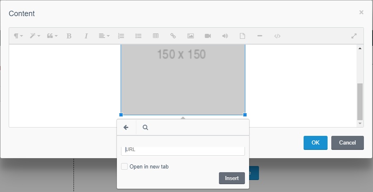Viewport: 373px width, 192px height.
Task: Click the insert video camera icon
Action: [208, 36]
